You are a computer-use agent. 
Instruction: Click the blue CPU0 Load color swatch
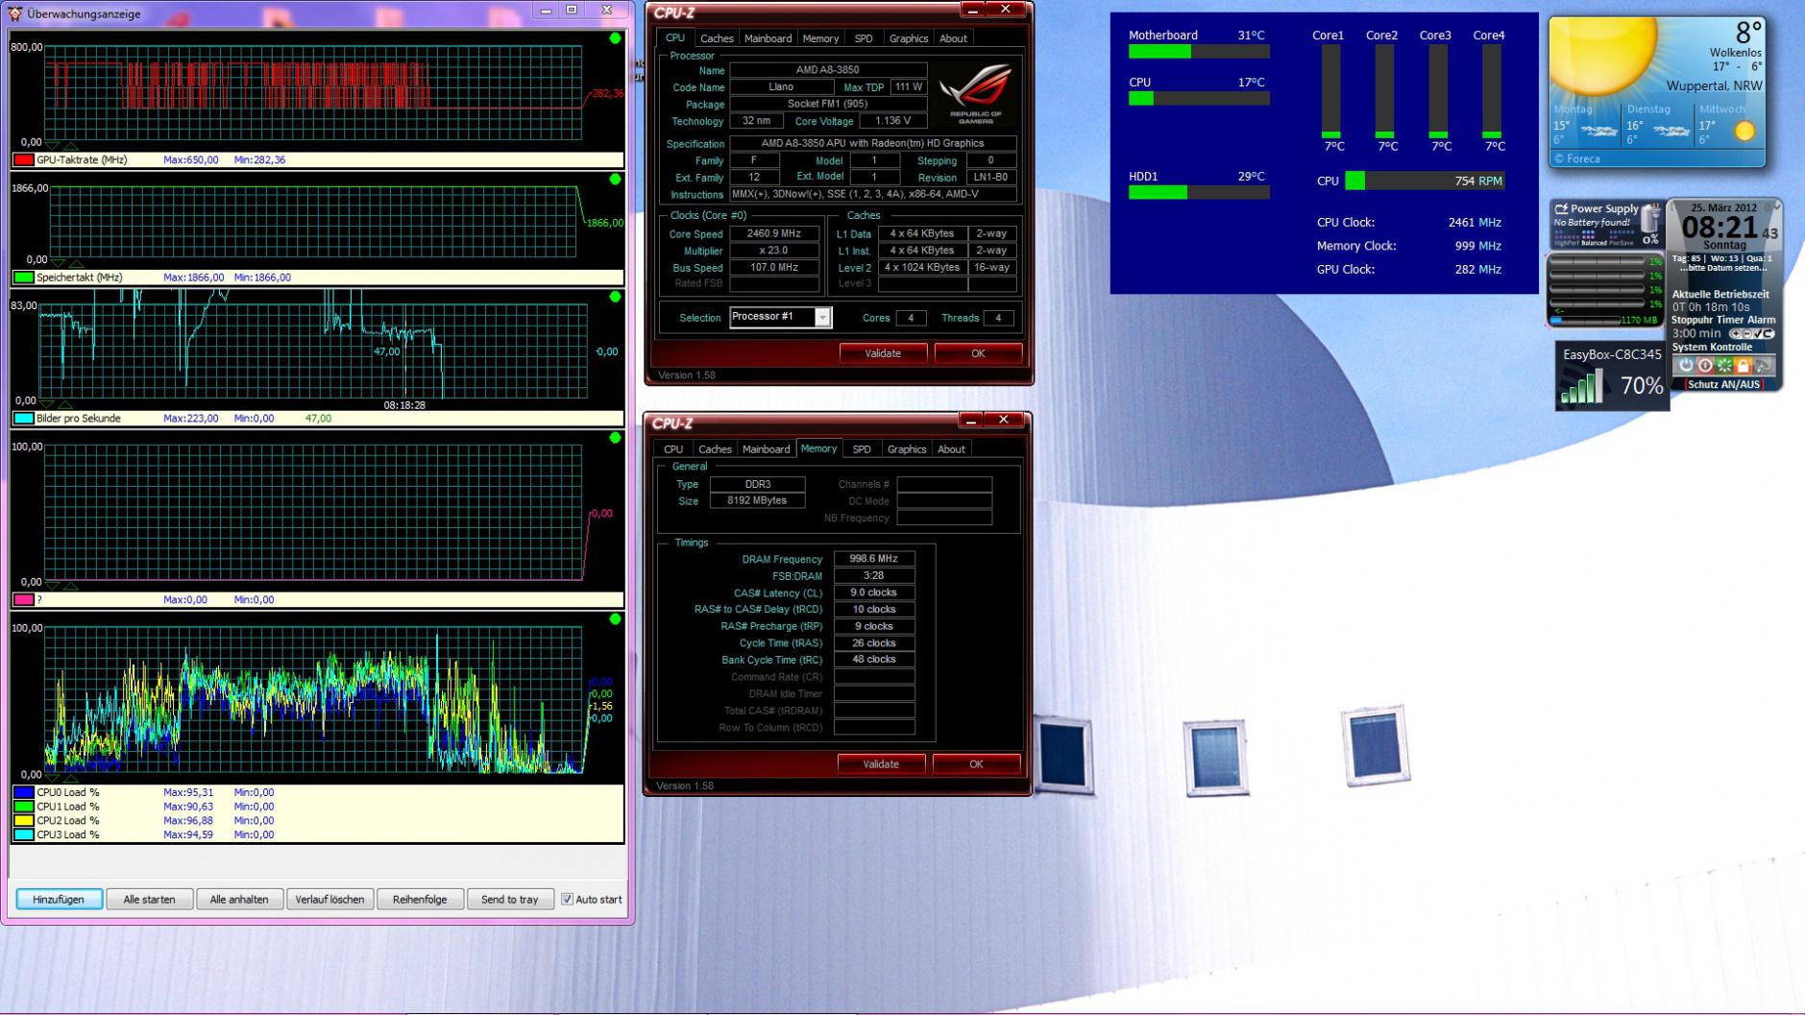[x=23, y=793]
